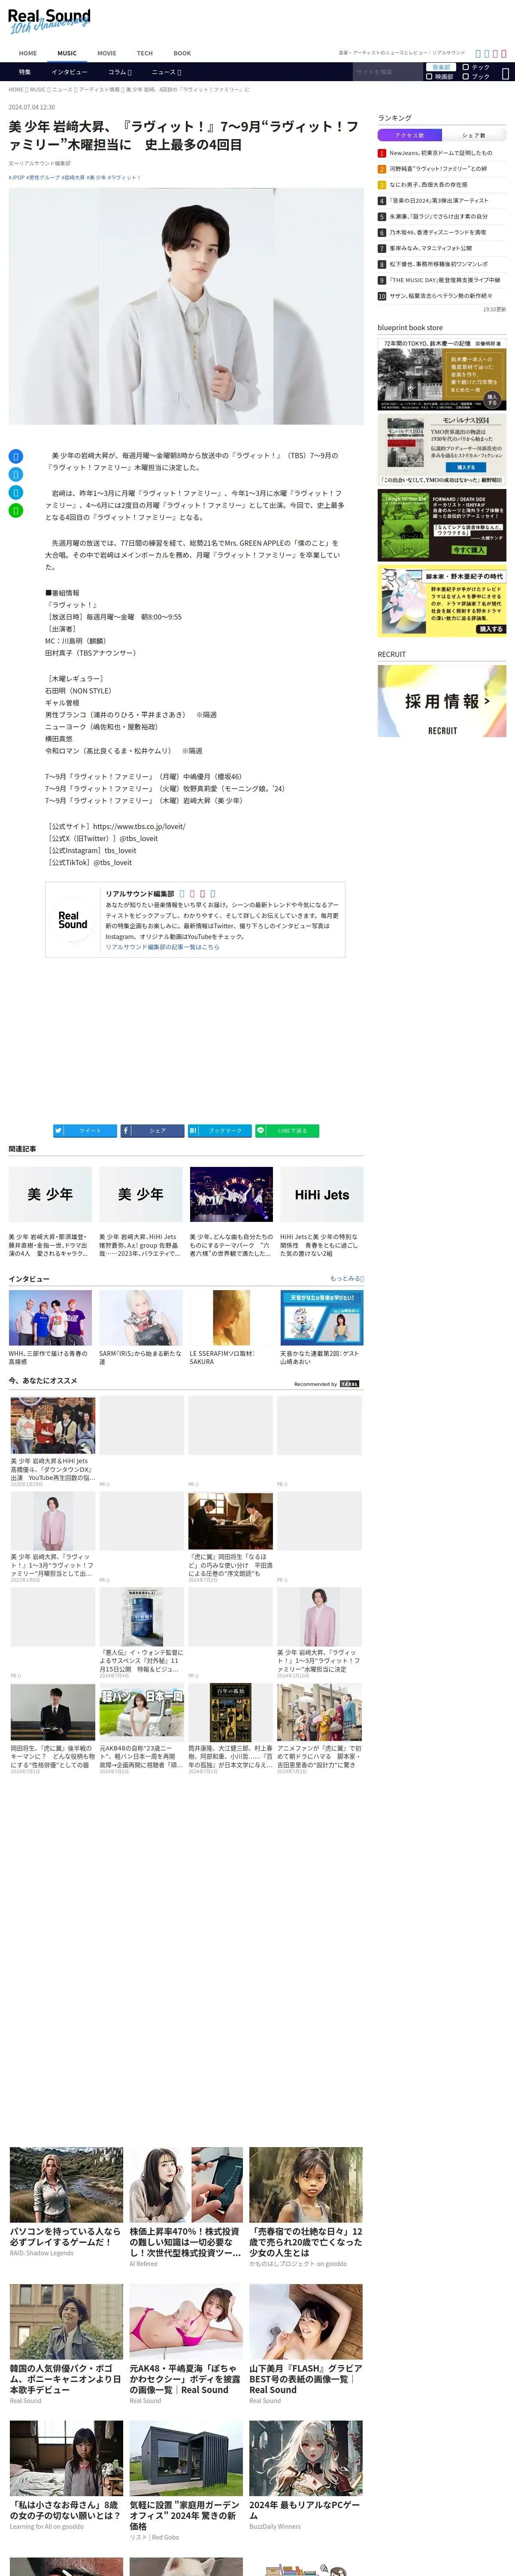The image size is (515, 2576).
Task: Click the Twitter icon on the ツイート button
Action: (x=59, y=1130)
